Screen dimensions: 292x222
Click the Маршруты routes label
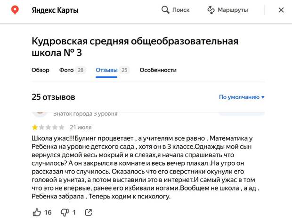pyautogui.click(x=233, y=10)
